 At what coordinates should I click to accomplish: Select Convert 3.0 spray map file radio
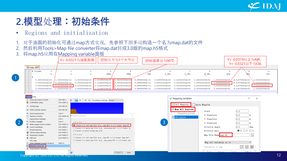[x=74, y=140]
